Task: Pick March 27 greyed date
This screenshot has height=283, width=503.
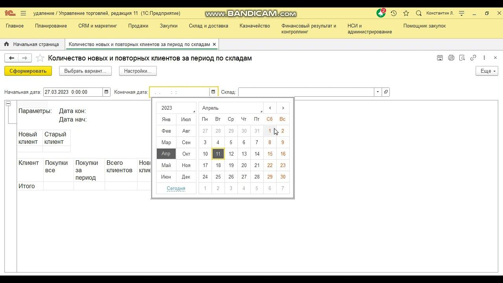Action: [205, 131]
